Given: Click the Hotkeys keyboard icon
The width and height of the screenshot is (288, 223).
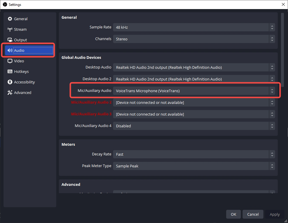Looking at the screenshot, I should [x=10, y=71].
